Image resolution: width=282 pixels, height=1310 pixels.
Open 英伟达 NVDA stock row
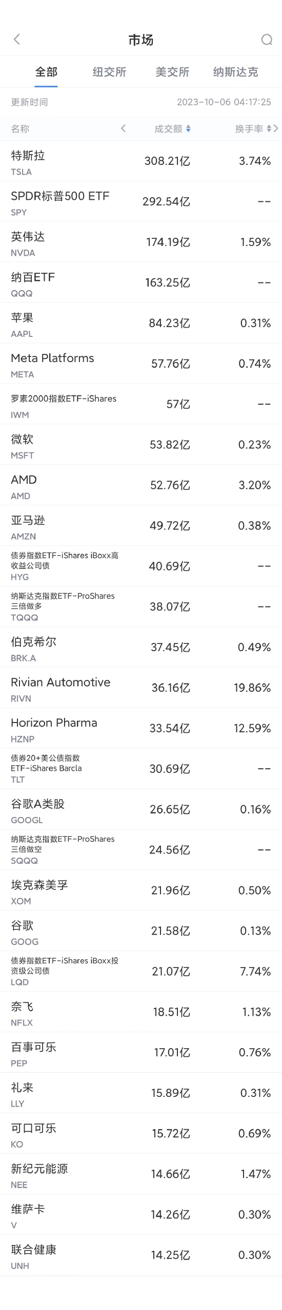click(x=141, y=242)
